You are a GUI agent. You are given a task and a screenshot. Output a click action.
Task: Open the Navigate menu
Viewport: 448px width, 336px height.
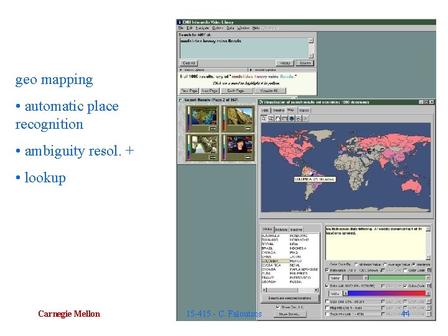tap(202, 28)
